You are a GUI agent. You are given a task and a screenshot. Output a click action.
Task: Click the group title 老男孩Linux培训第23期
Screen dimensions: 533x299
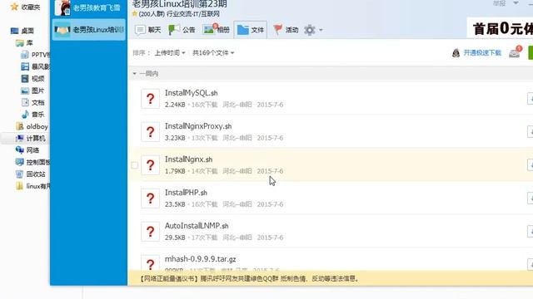tap(180, 4)
